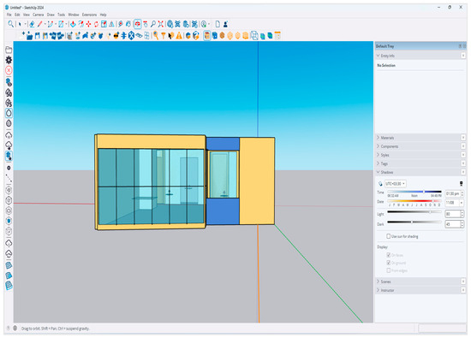The height and width of the screenshot is (338, 471).
Task: Collapse the Entity Info panel
Action: point(379,56)
